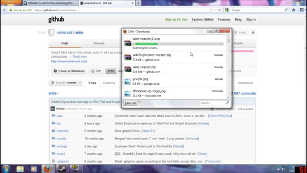Open a new browser tab with plus button
Viewport: 307px width, 173px height.
[138, 3]
